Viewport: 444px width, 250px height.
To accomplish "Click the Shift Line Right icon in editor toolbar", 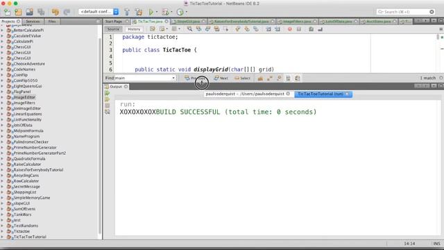I will [x=277, y=29].
